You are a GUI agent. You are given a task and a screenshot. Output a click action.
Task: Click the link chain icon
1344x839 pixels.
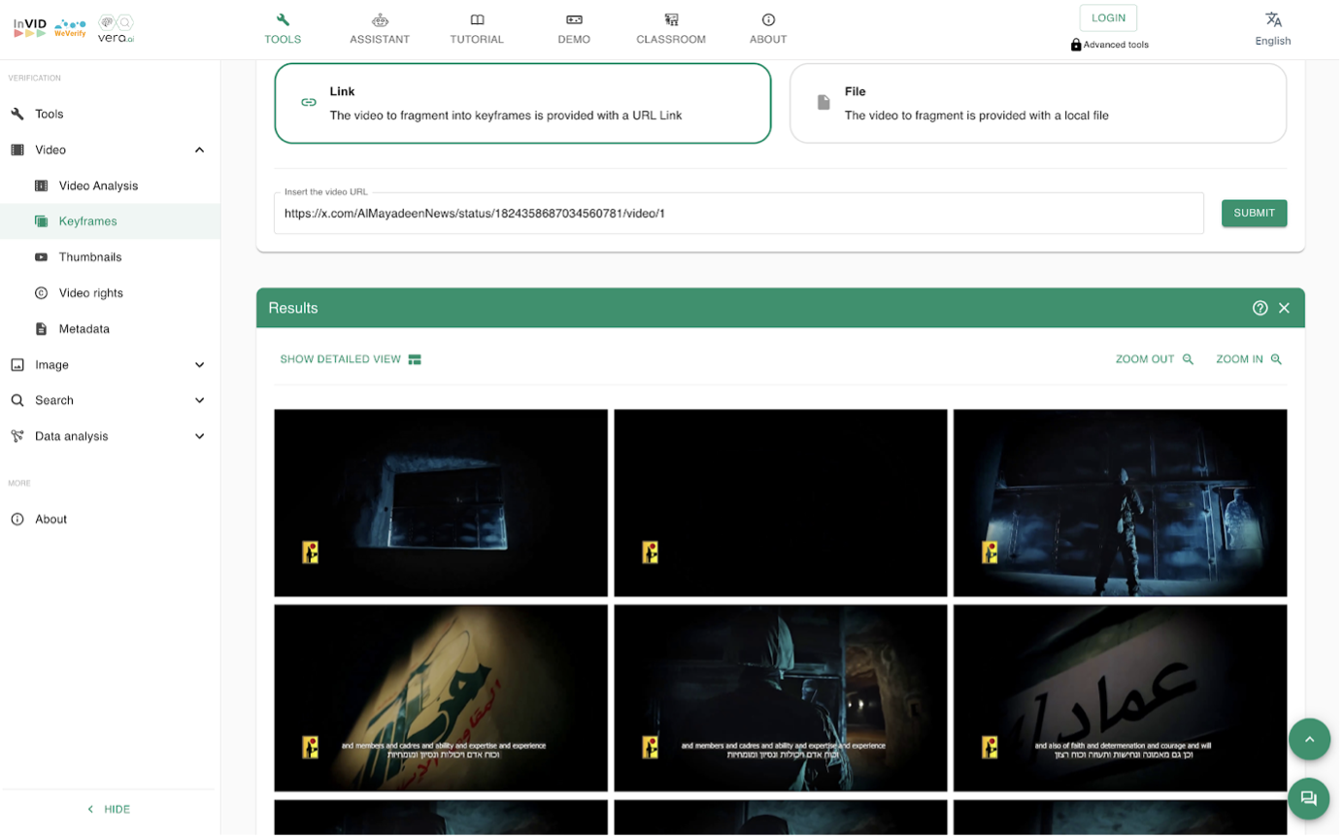point(309,103)
